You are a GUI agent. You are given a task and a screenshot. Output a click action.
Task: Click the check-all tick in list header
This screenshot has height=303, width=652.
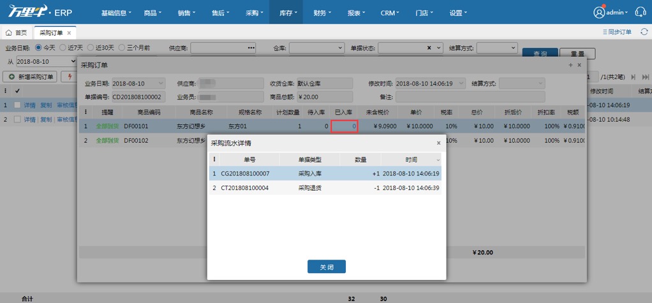tap(17, 91)
